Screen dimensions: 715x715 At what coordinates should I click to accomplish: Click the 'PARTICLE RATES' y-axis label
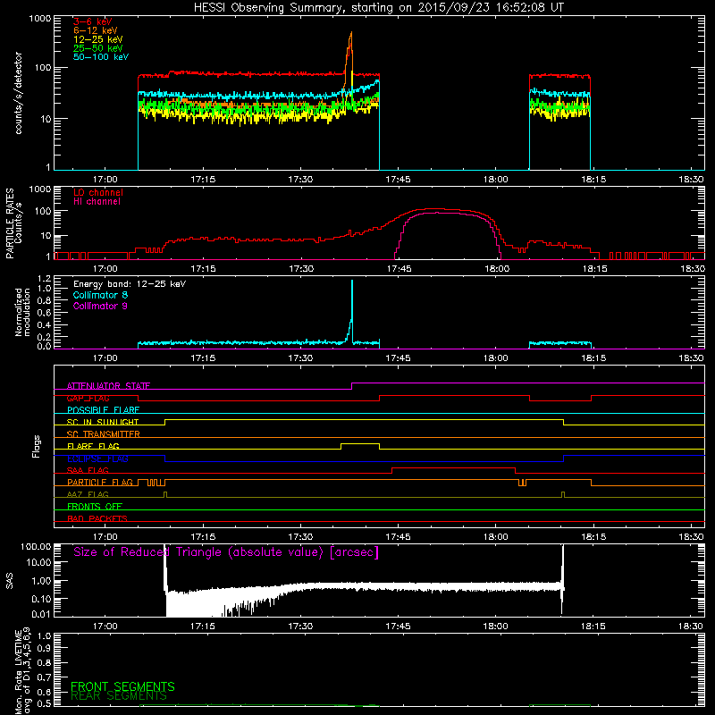pyautogui.click(x=10, y=223)
